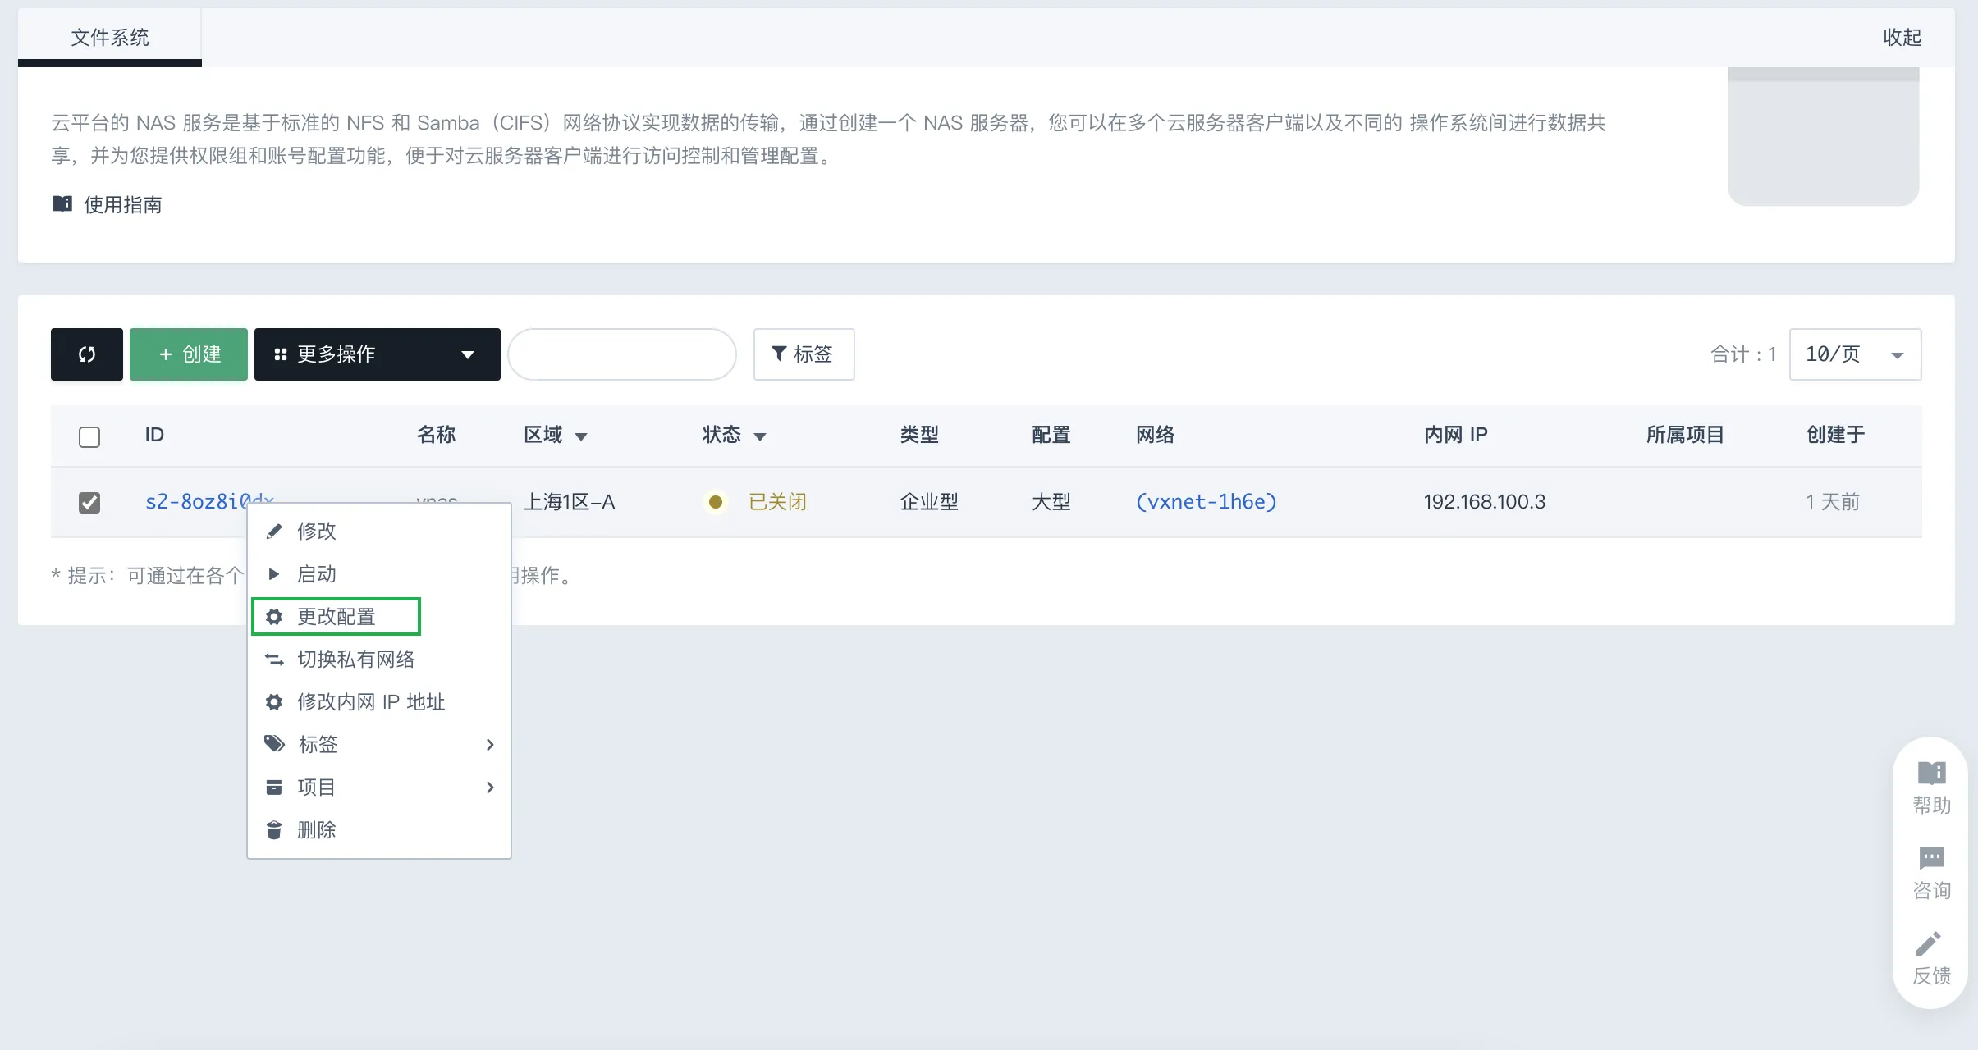Click the grid icon in 更多操作 button
The image size is (1978, 1050).
[281, 354]
